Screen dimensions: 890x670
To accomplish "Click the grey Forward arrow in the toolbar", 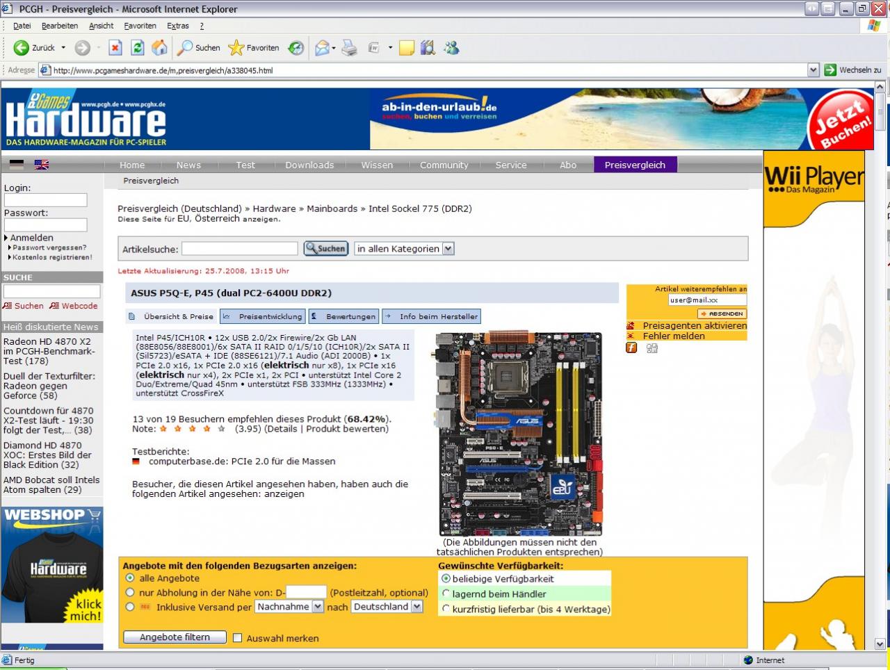I will tap(83, 48).
